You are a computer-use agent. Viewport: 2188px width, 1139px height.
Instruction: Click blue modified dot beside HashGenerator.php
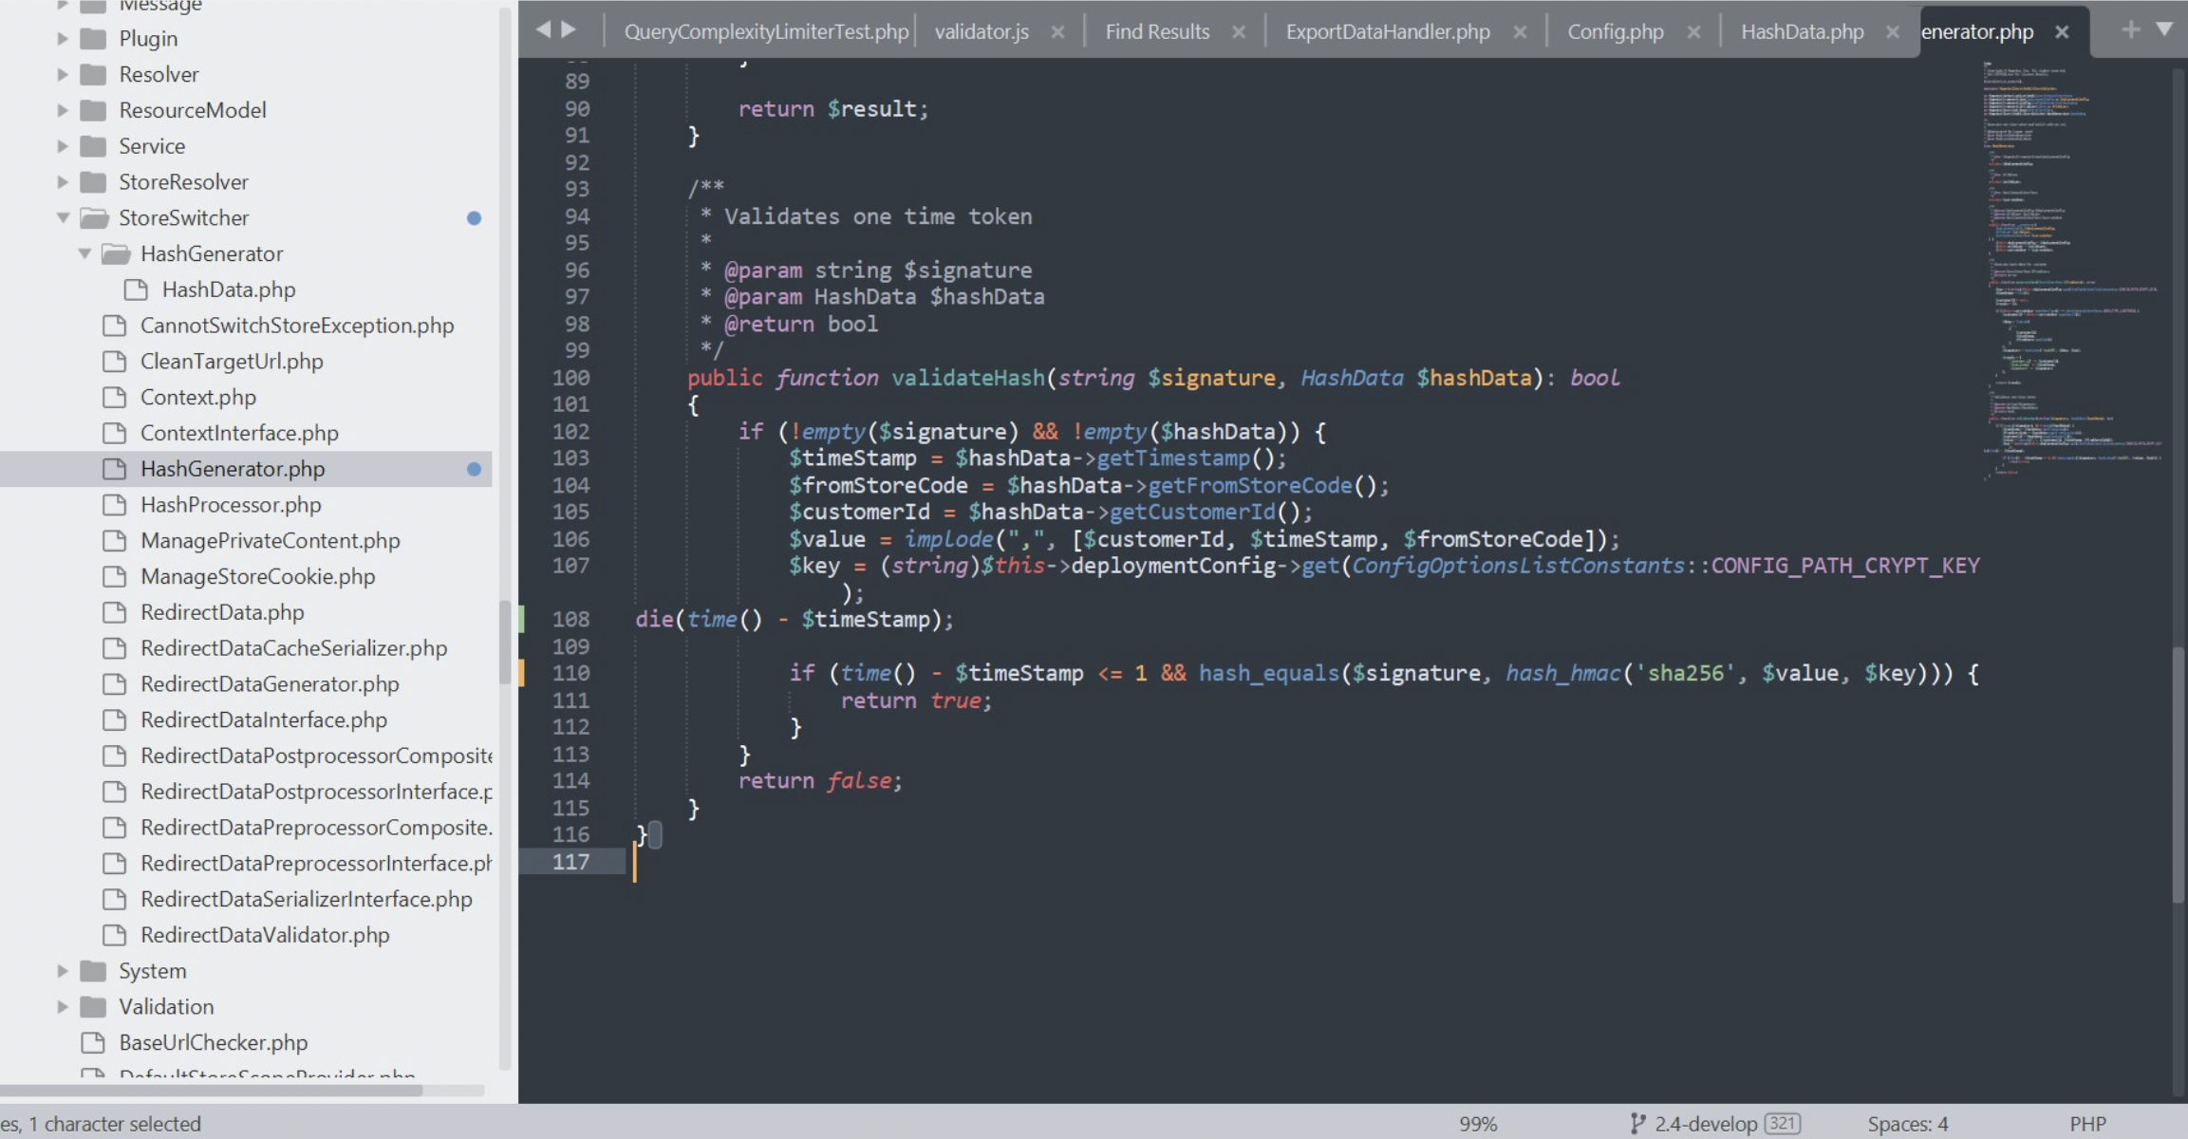[x=475, y=469]
